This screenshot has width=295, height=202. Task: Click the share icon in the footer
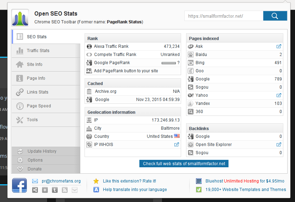click(35, 190)
